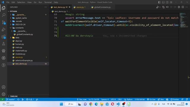The width and height of the screenshot is (190, 107).
Task: Open Run and Debug view
Action: point(4,29)
